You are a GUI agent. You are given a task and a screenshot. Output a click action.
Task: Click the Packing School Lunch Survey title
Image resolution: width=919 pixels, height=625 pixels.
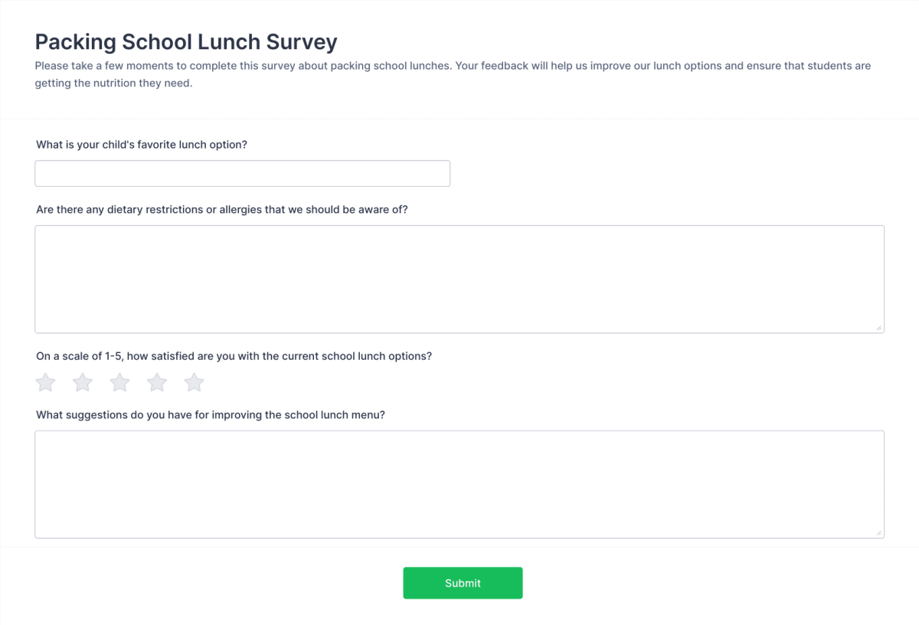coord(185,42)
